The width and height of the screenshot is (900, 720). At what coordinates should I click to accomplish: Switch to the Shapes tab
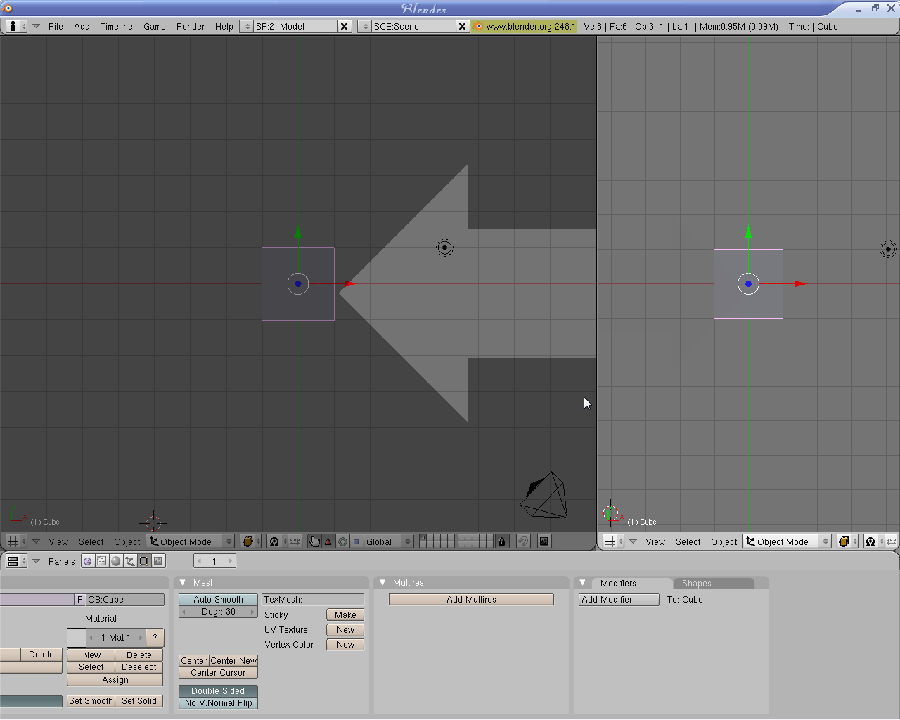(x=696, y=584)
